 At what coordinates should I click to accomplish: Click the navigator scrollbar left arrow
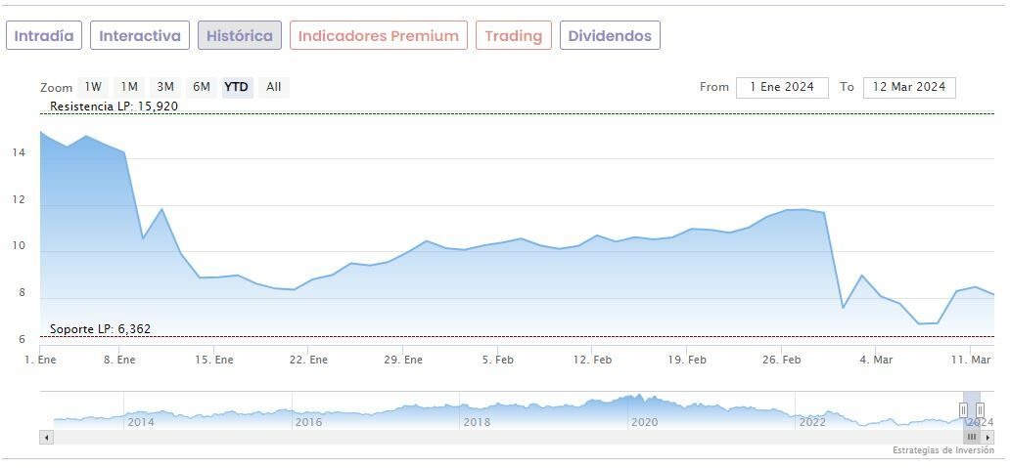click(x=46, y=438)
